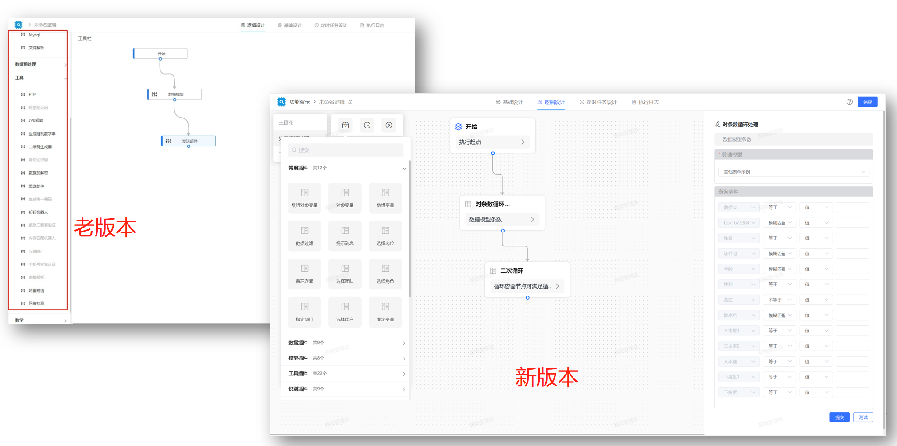Click the 开始 node in old version canvas

[160, 54]
